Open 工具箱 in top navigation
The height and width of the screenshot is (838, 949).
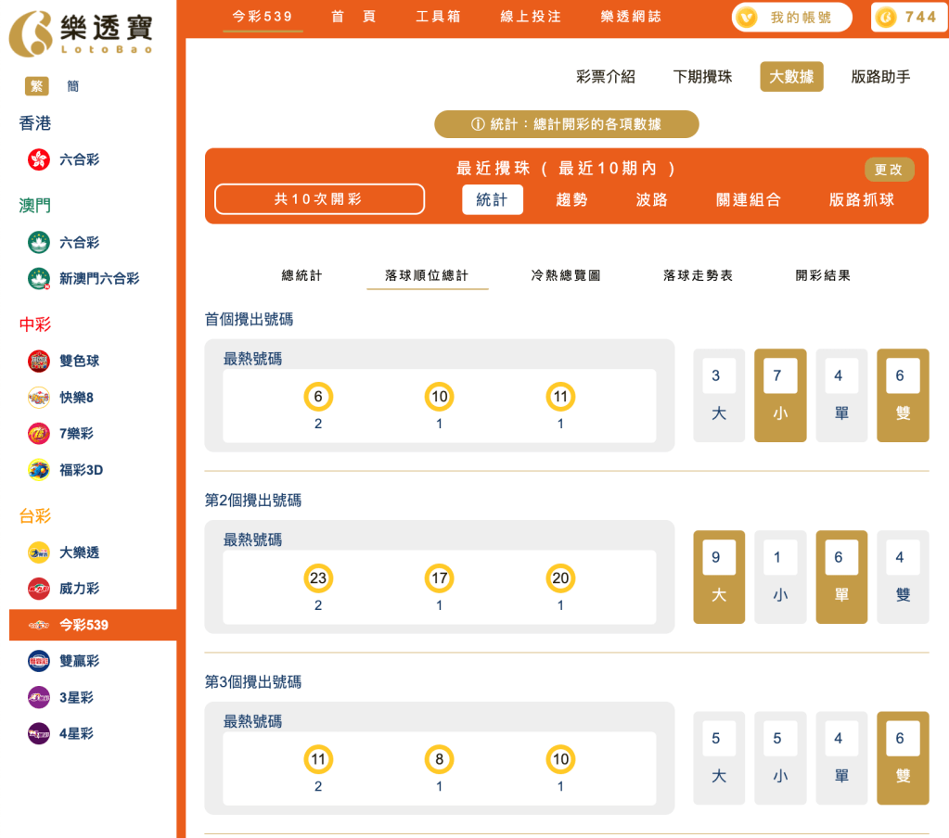[x=439, y=17]
